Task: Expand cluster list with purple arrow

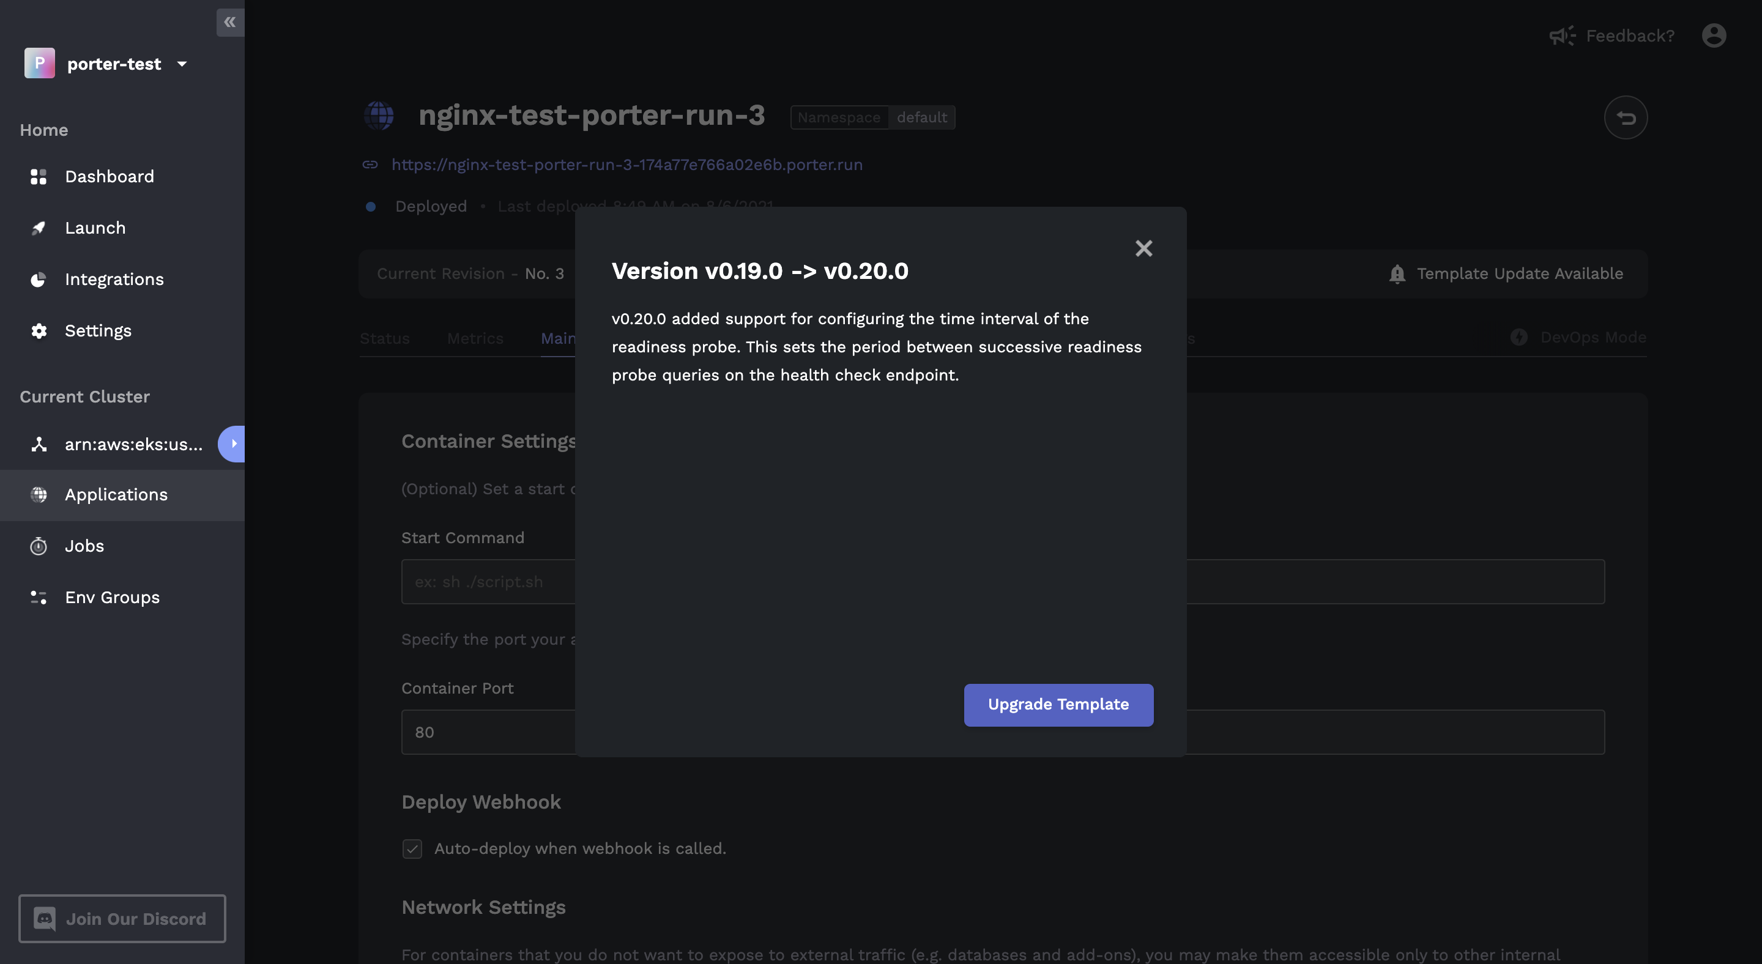Action: tap(232, 443)
